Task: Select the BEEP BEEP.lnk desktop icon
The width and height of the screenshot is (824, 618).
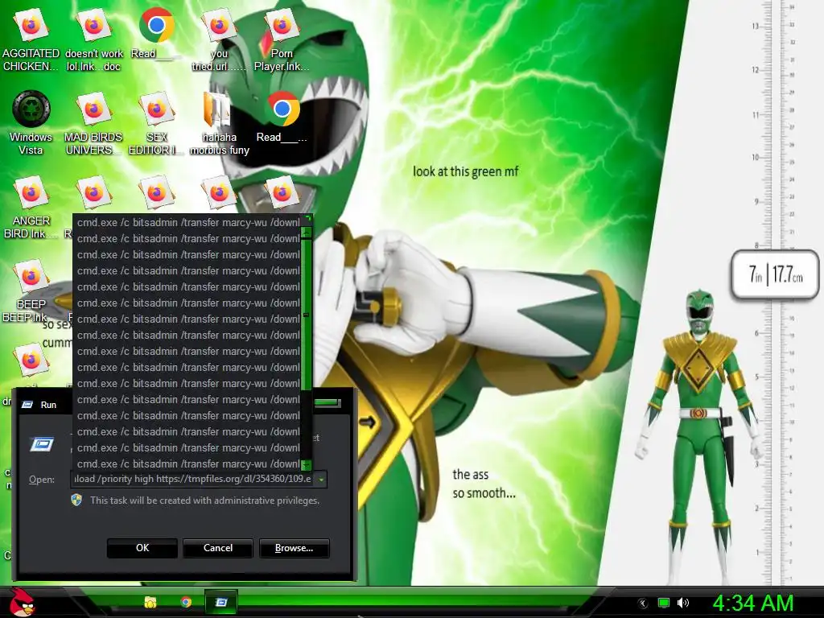Action: [31, 290]
